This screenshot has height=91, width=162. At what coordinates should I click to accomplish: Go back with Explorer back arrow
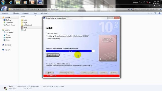pyautogui.click(x=2, y=9)
